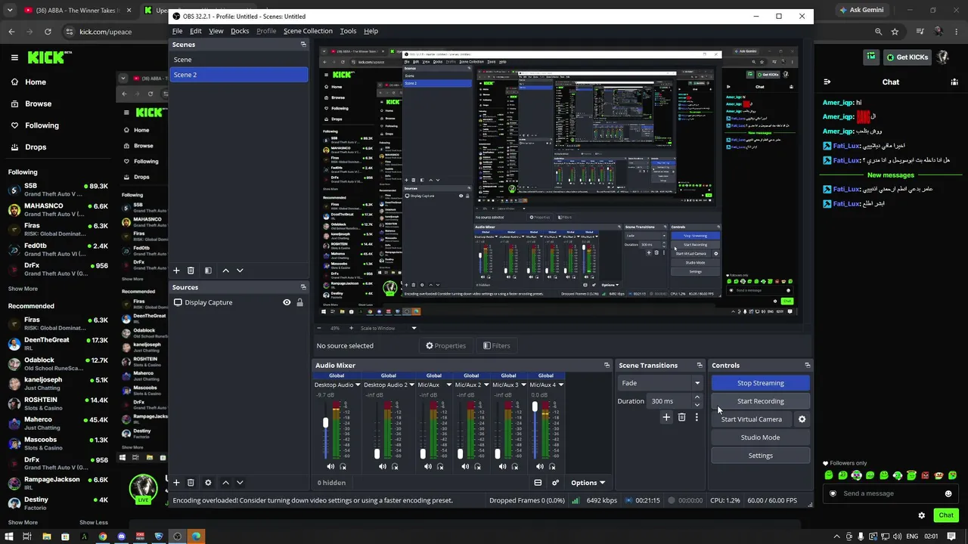Open Chrome from the taskbar
Screen dimensions: 968x544
tap(103, 536)
